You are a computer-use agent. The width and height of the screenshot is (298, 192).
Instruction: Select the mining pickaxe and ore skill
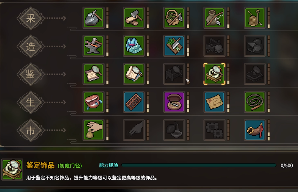(x=94, y=18)
